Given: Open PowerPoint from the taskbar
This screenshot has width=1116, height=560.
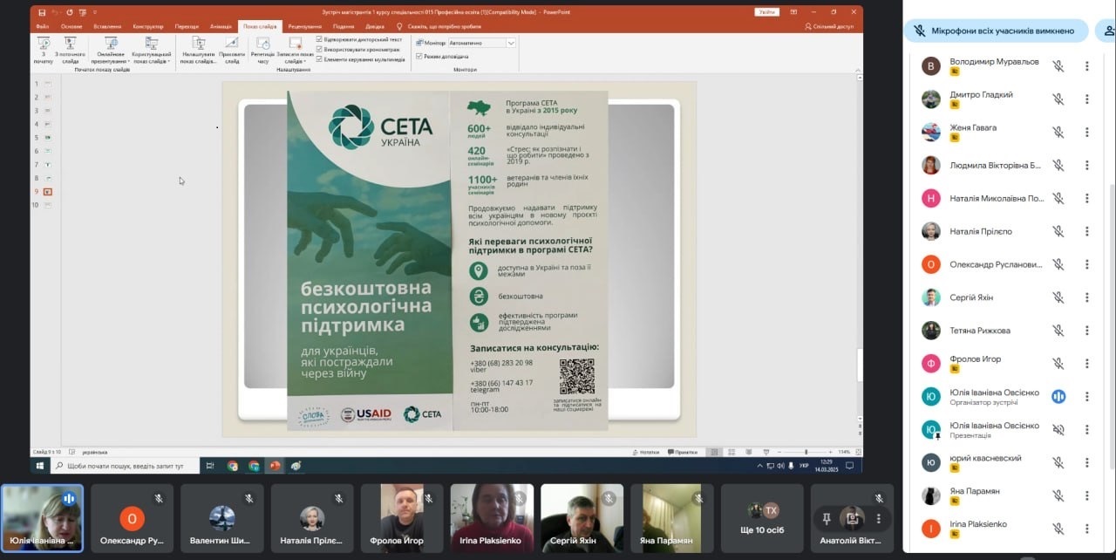Looking at the screenshot, I should [276, 466].
